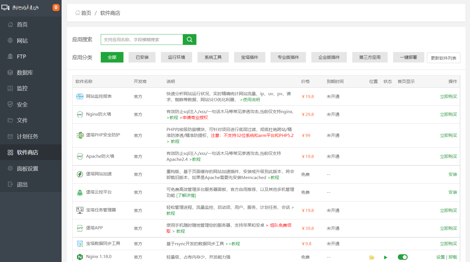Screen dimensions: 470x262
Task: Click 立即购买 for 堡塔PHP安全防护
Action: (x=448, y=136)
